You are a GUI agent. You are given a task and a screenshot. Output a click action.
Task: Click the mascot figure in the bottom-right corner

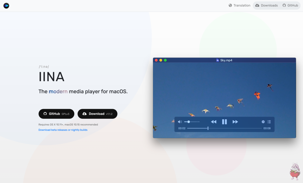[x=295, y=171]
